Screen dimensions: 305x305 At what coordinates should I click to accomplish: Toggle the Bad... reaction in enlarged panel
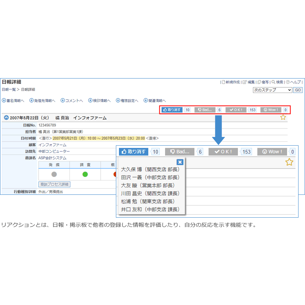(180, 152)
